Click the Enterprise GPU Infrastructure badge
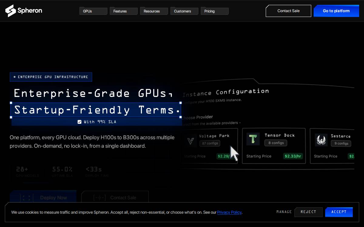 coord(51,77)
